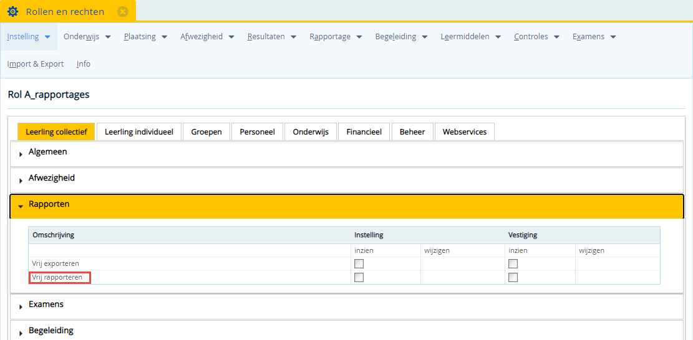
Task: Click the Omschrijving column header
Action: click(x=53, y=235)
